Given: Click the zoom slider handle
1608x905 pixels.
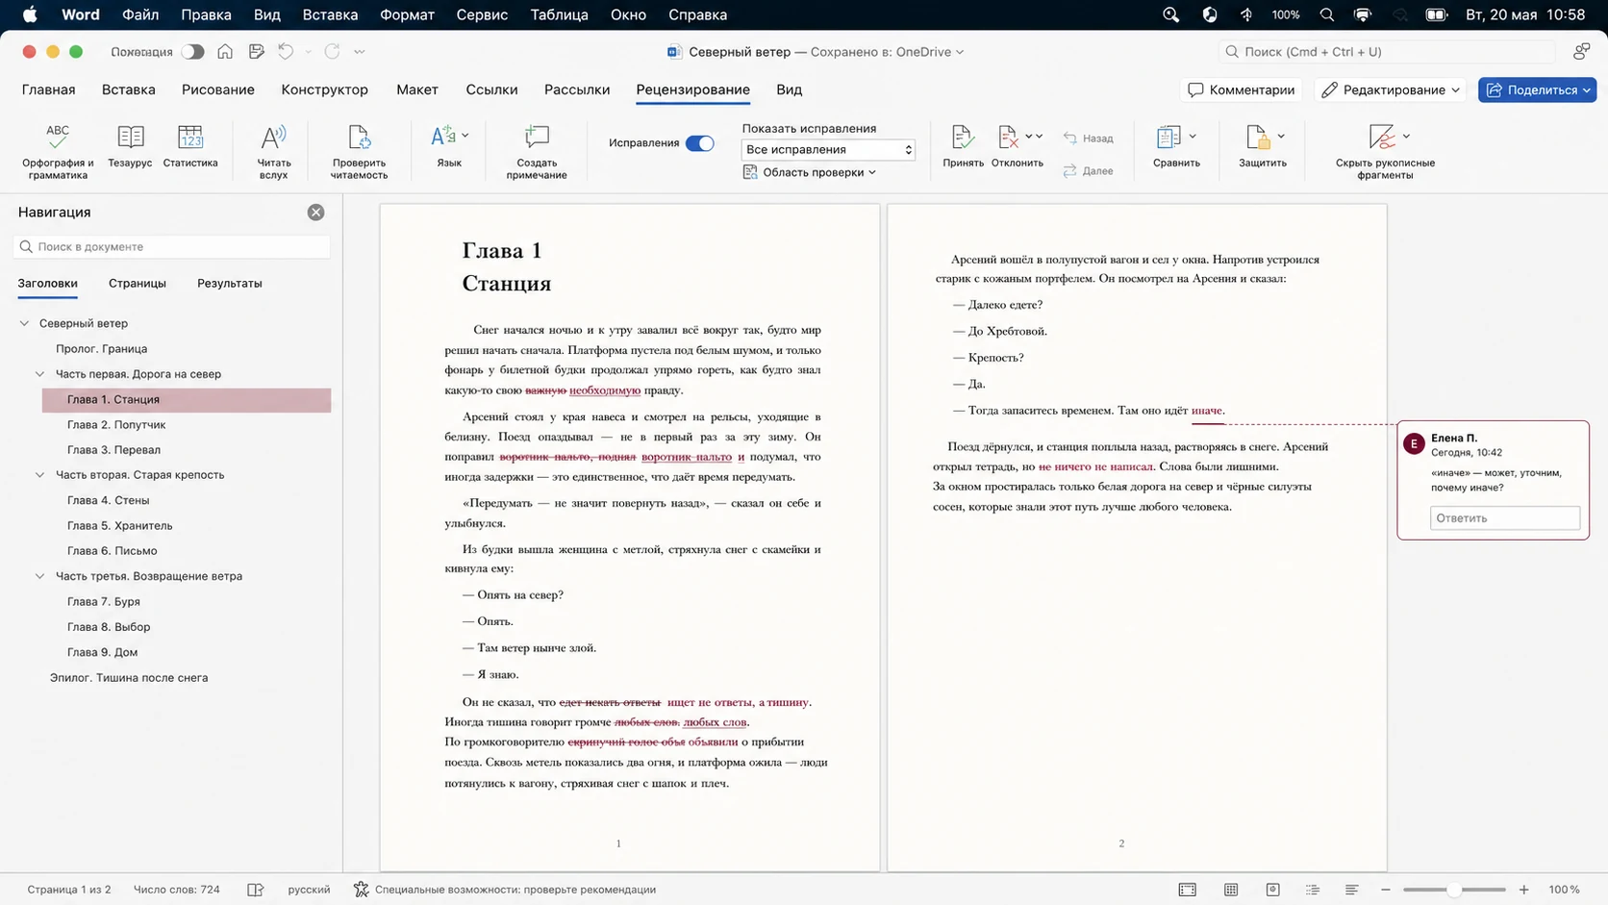Looking at the screenshot, I should [x=1454, y=890].
